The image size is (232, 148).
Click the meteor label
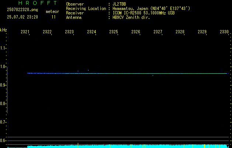pos(52,11)
